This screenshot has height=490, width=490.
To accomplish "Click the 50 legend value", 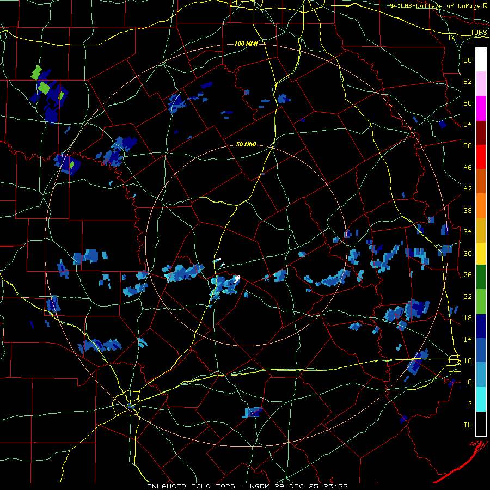I will point(468,145).
